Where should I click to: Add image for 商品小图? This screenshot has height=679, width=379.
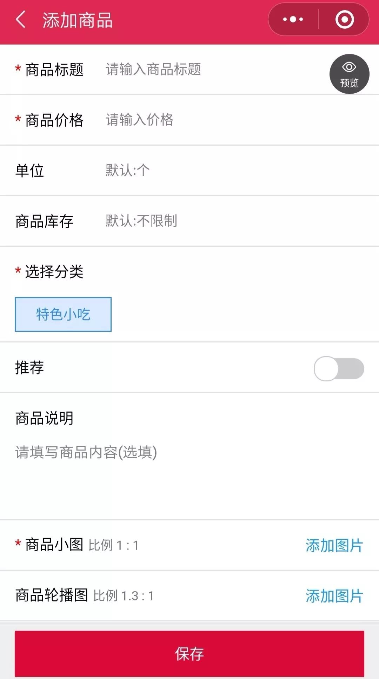click(334, 545)
